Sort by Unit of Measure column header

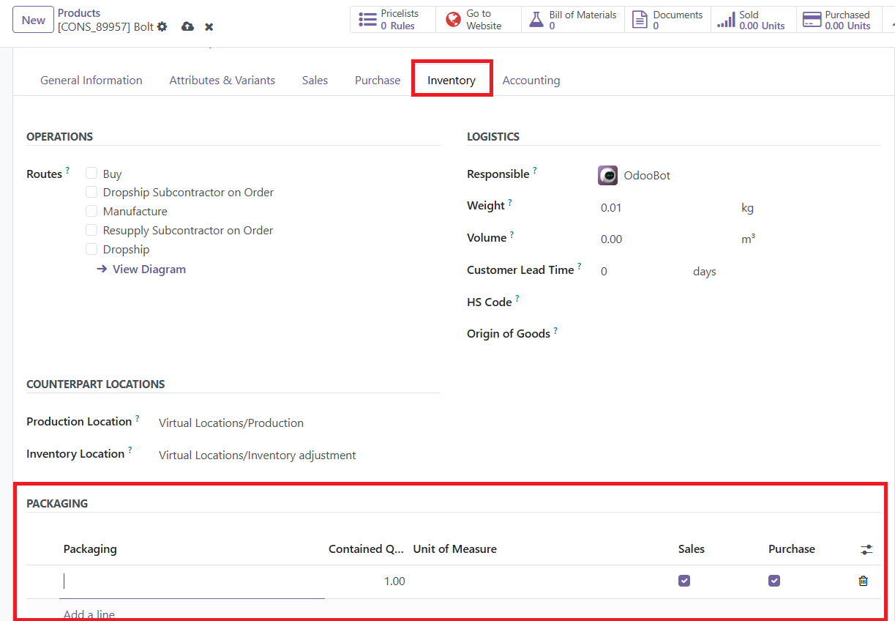(x=455, y=549)
